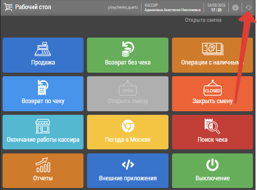
Task: Click Закрыть смену closed-sign tile
Action: 212,93
